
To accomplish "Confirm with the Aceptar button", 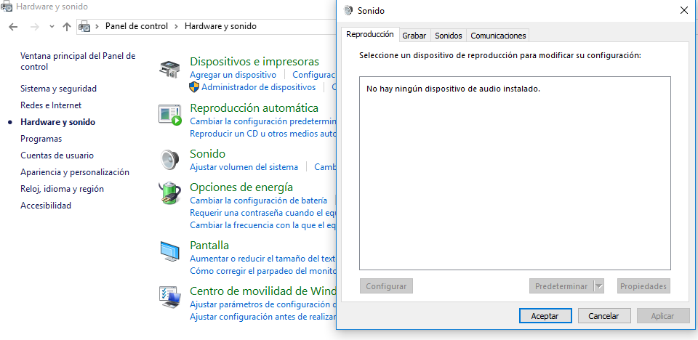I will 545,316.
